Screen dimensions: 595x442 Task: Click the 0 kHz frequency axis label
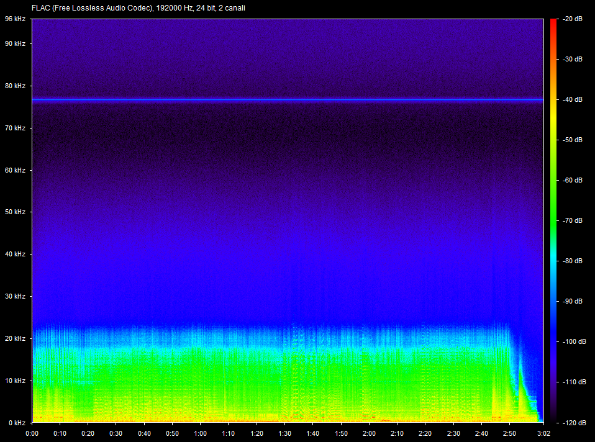point(17,423)
